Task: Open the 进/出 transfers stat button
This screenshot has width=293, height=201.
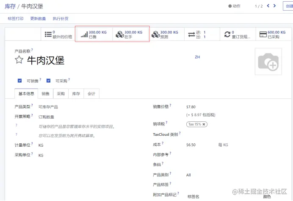Action: click(202, 34)
